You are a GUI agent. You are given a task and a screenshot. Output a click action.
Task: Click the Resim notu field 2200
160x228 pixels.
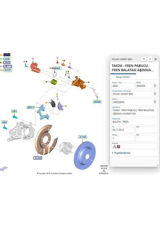point(123,86)
